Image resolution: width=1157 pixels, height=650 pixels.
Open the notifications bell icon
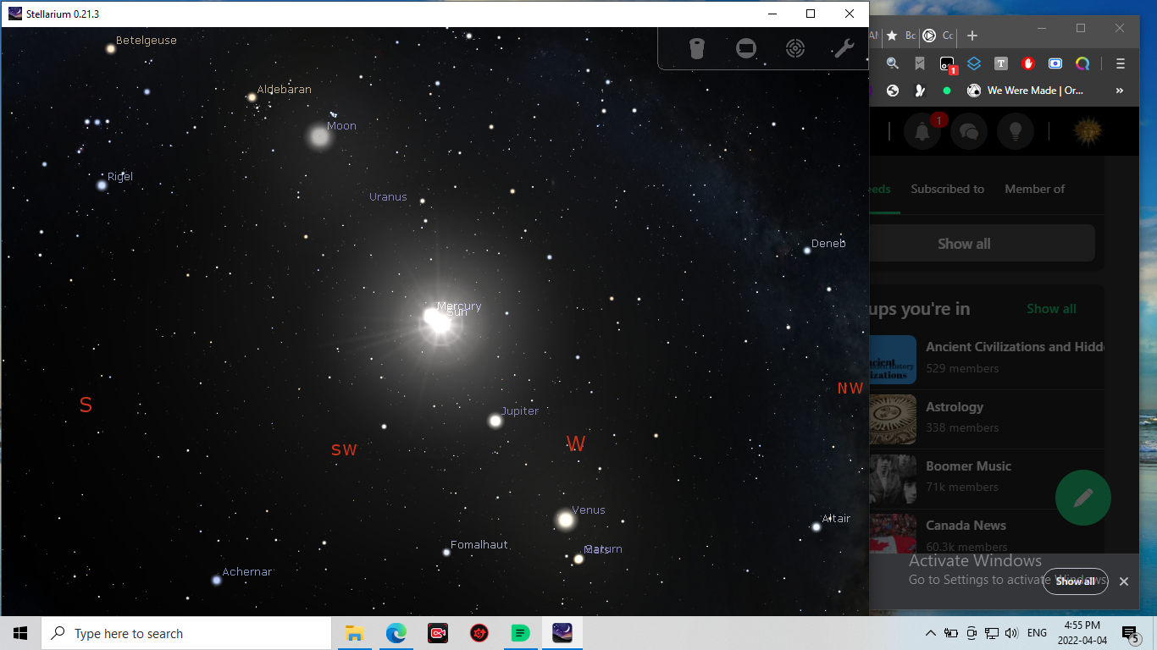coord(922,131)
